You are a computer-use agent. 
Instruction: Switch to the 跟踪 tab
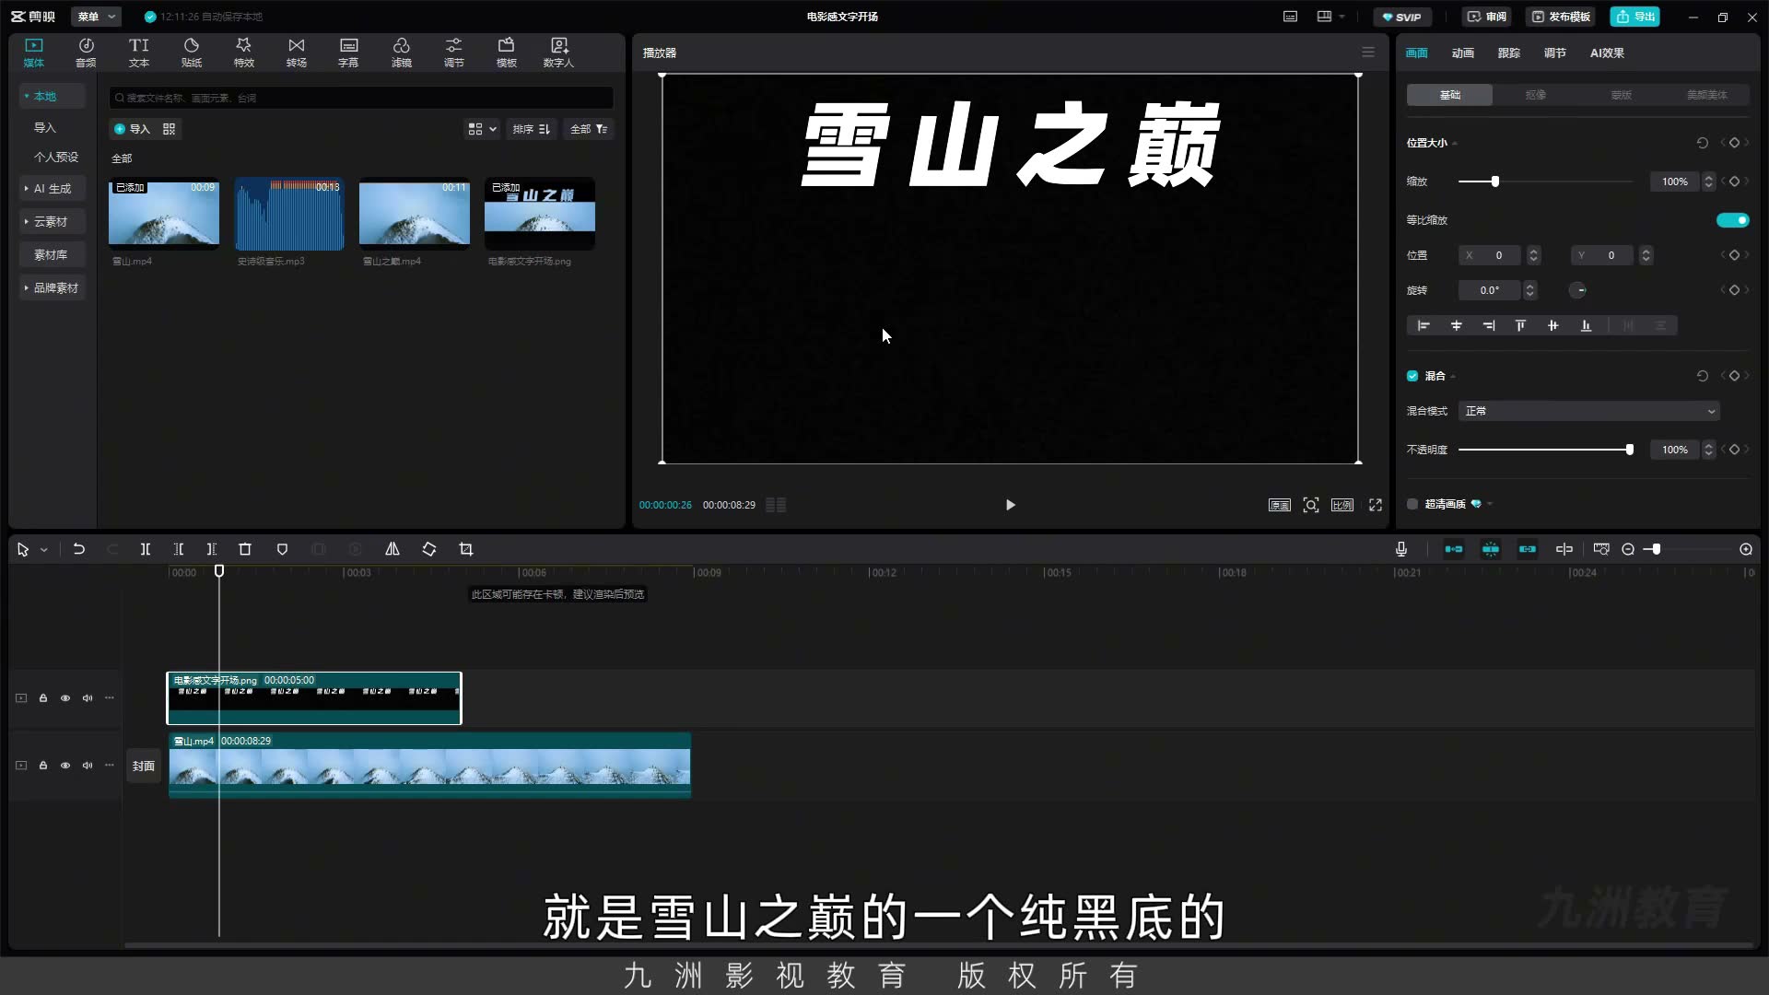[x=1509, y=53]
